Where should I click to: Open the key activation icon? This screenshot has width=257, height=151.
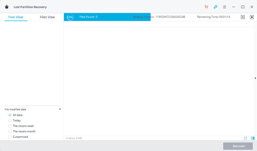click(x=215, y=7)
